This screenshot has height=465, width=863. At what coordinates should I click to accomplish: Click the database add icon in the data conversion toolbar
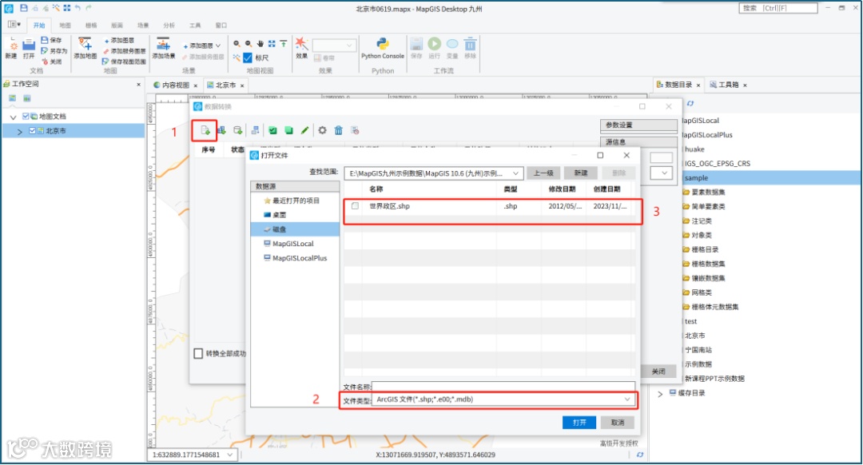pos(238,130)
